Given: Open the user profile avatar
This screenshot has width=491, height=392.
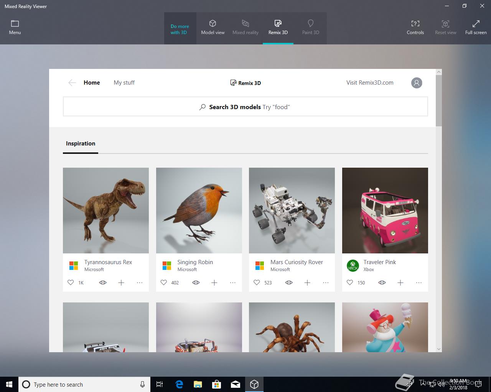Looking at the screenshot, I should click(417, 83).
